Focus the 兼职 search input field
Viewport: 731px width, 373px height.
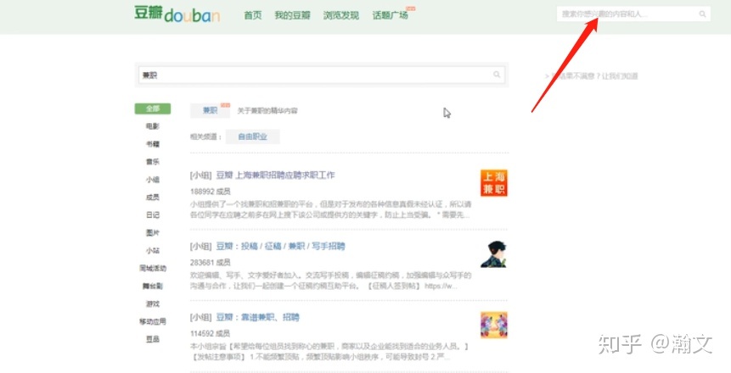[x=322, y=75]
